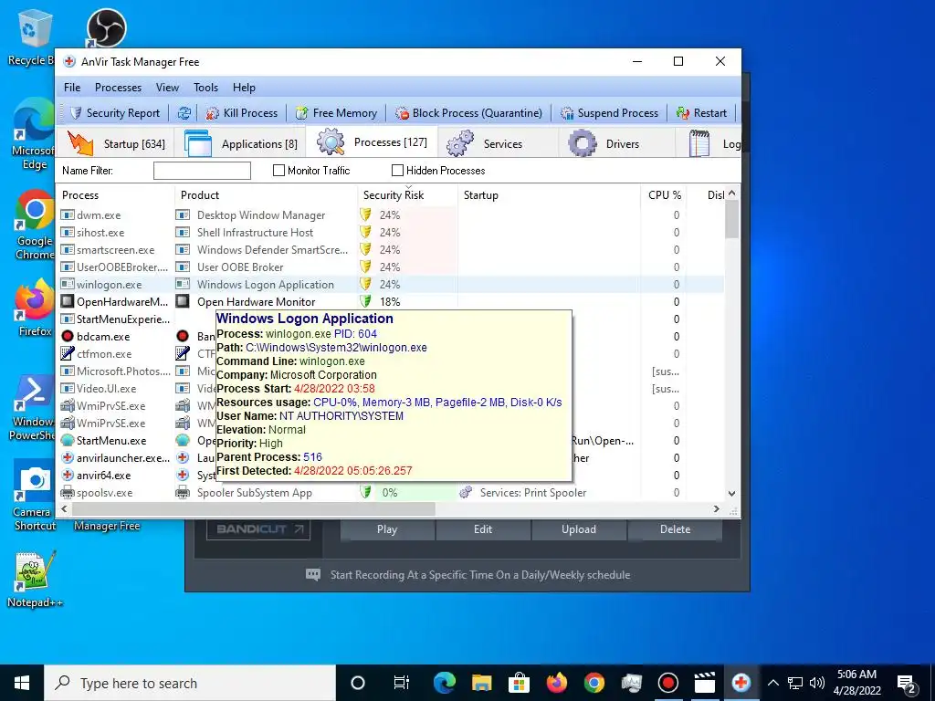Viewport: 935px width, 701px height.
Task: Click the horizontal scrollbar left arrow
Action: click(x=65, y=509)
